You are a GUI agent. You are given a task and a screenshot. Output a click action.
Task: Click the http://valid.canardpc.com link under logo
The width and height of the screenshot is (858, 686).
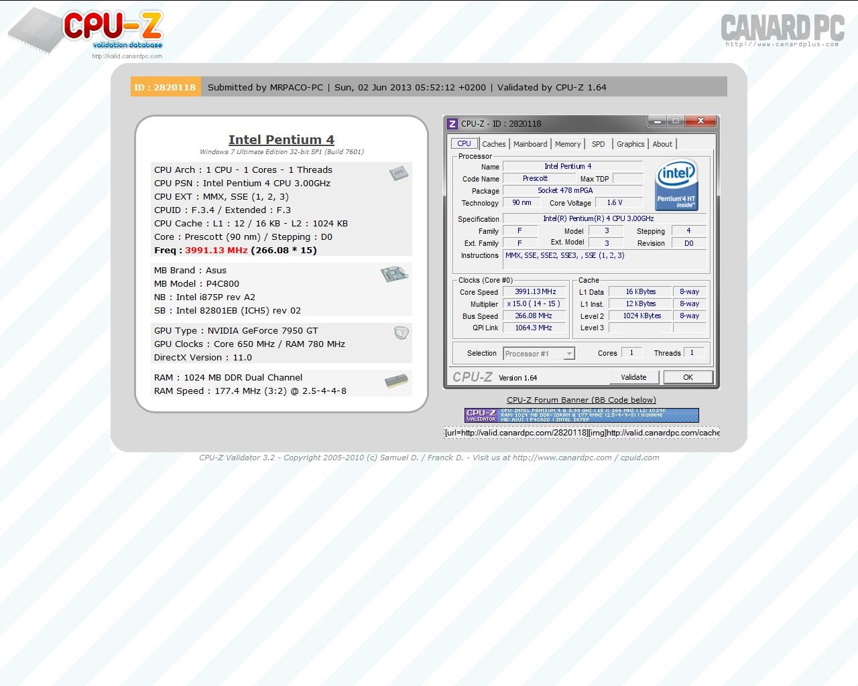pyautogui.click(x=127, y=56)
